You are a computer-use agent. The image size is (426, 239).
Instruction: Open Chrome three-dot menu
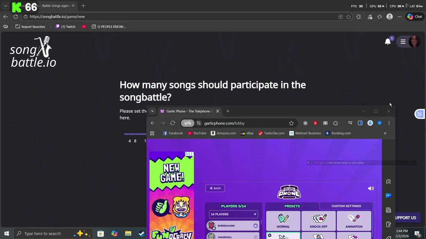pos(389,123)
